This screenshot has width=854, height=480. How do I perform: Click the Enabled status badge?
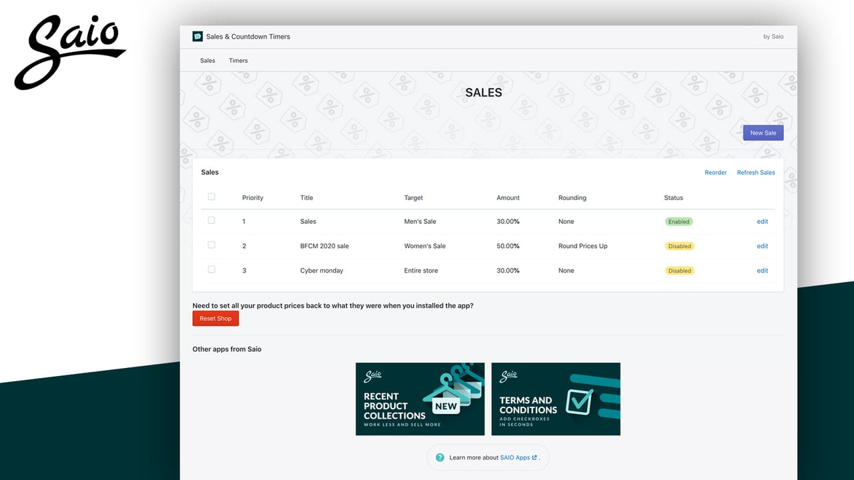pos(679,221)
